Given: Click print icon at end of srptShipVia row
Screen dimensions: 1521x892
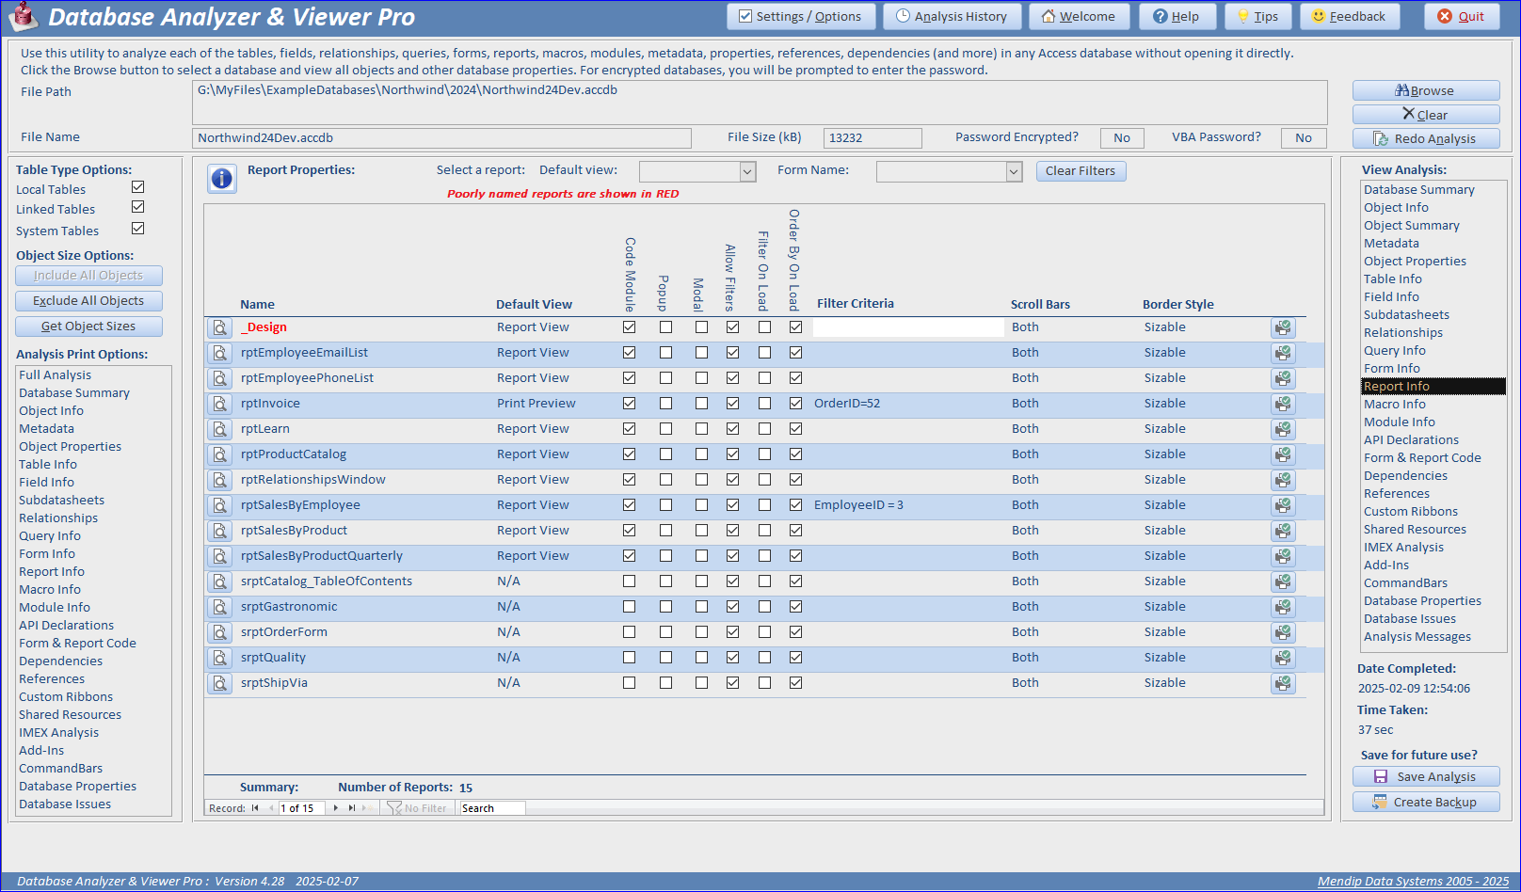Looking at the screenshot, I should coord(1283,683).
